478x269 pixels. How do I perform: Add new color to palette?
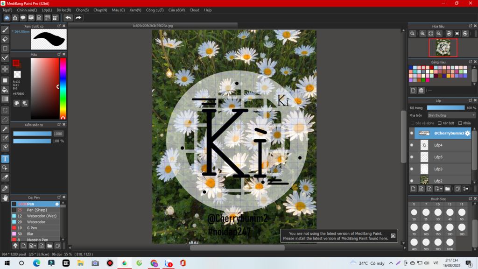point(413,90)
